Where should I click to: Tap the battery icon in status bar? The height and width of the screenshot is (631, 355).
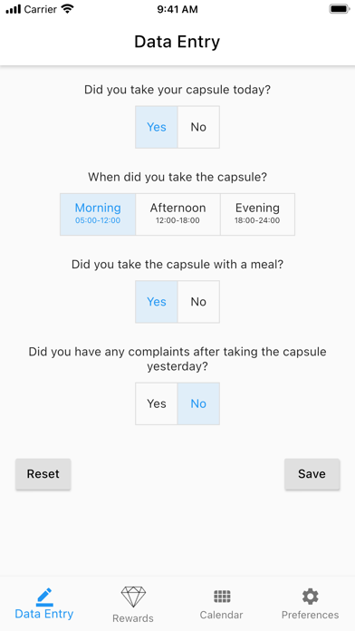click(340, 9)
